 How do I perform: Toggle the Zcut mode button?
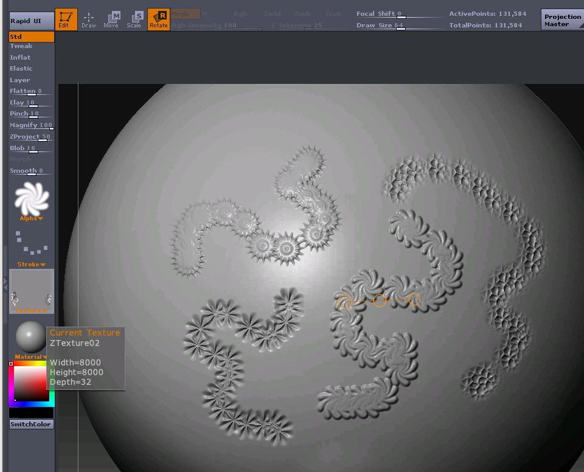(x=333, y=14)
